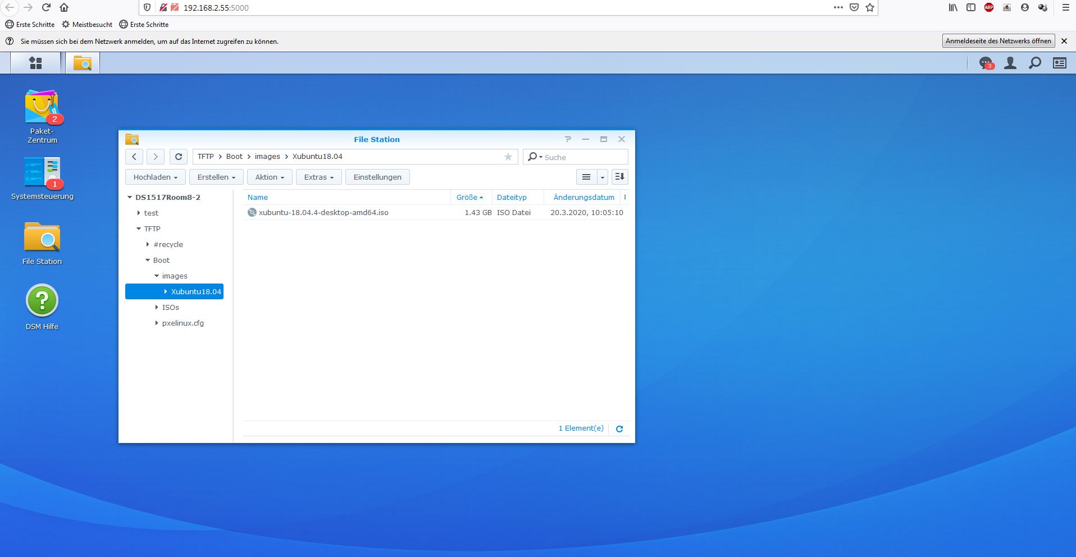This screenshot has height=557, width=1076.
Task: Go to the browser home page
Action: pyautogui.click(x=64, y=7)
